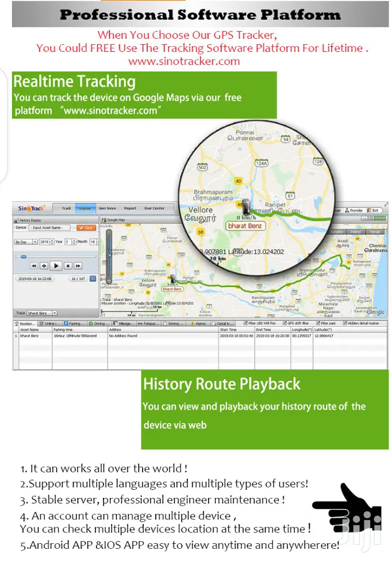The width and height of the screenshot is (392, 564).
Task: Click the 16Hour 18Minute 58Second cell
Action: (79, 336)
